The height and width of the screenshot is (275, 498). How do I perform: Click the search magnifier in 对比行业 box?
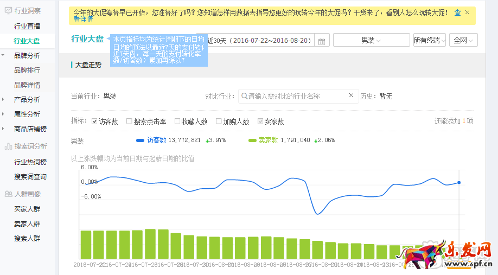[245, 96]
